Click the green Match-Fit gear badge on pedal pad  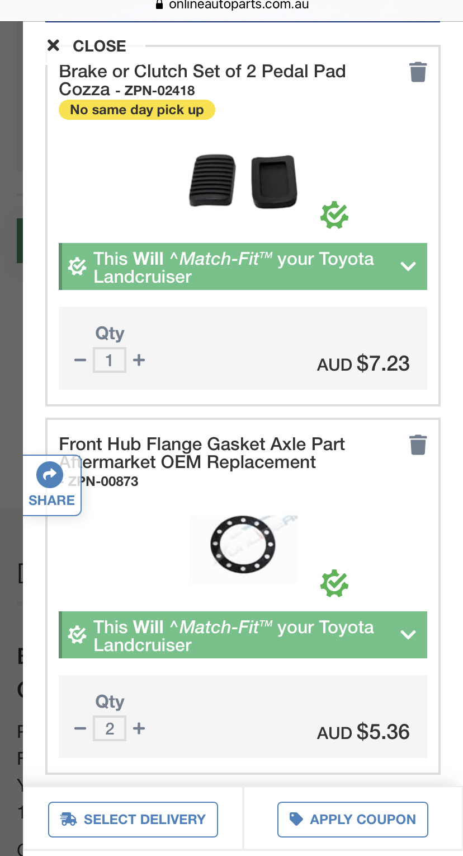tap(334, 216)
